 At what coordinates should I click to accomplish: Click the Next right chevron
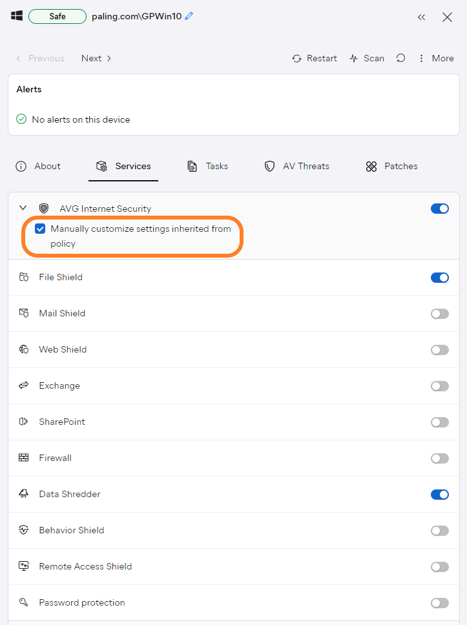[x=109, y=58]
